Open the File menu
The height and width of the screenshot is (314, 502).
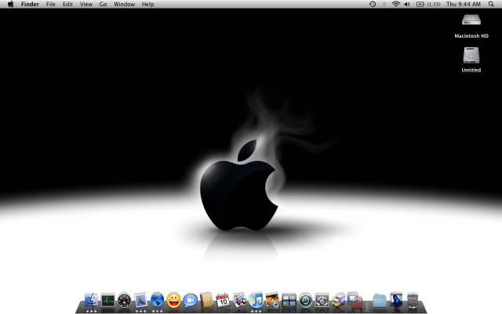(x=50, y=4)
